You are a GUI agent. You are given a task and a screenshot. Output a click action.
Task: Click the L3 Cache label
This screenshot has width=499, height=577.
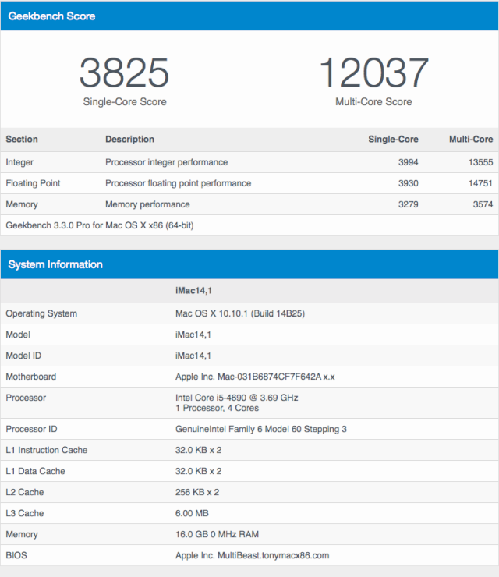pyautogui.click(x=25, y=513)
